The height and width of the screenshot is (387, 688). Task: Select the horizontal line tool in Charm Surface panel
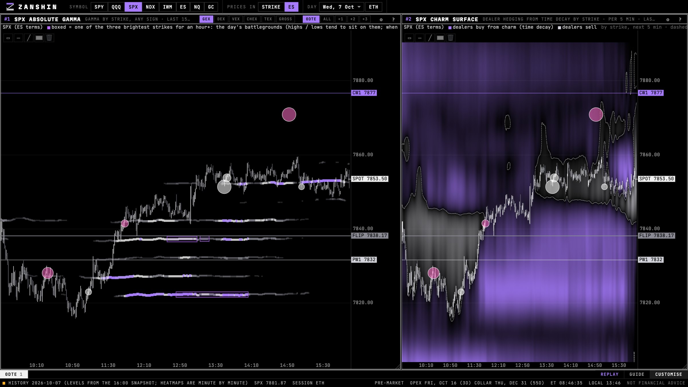click(420, 38)
